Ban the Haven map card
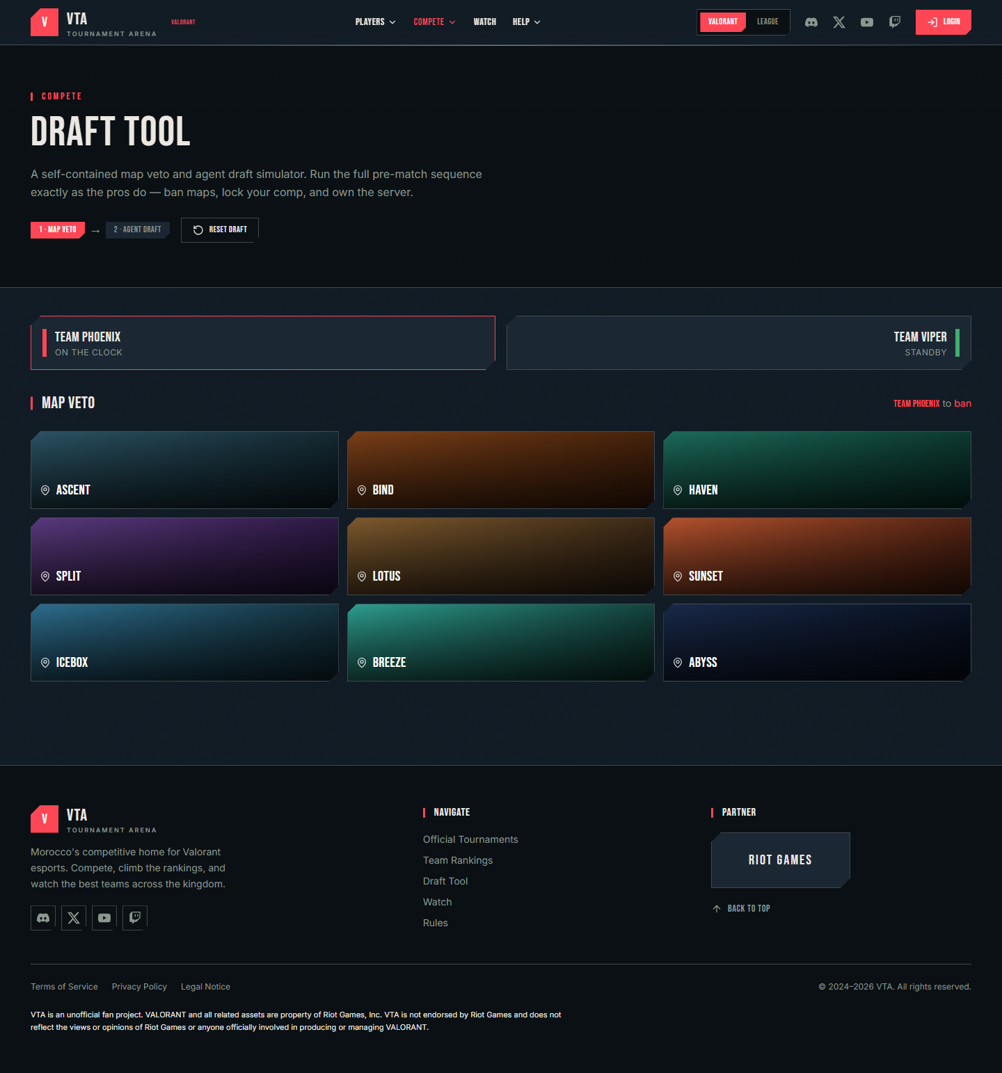The height and width of the screenshot is (1073, 1002). coord(817,470)
